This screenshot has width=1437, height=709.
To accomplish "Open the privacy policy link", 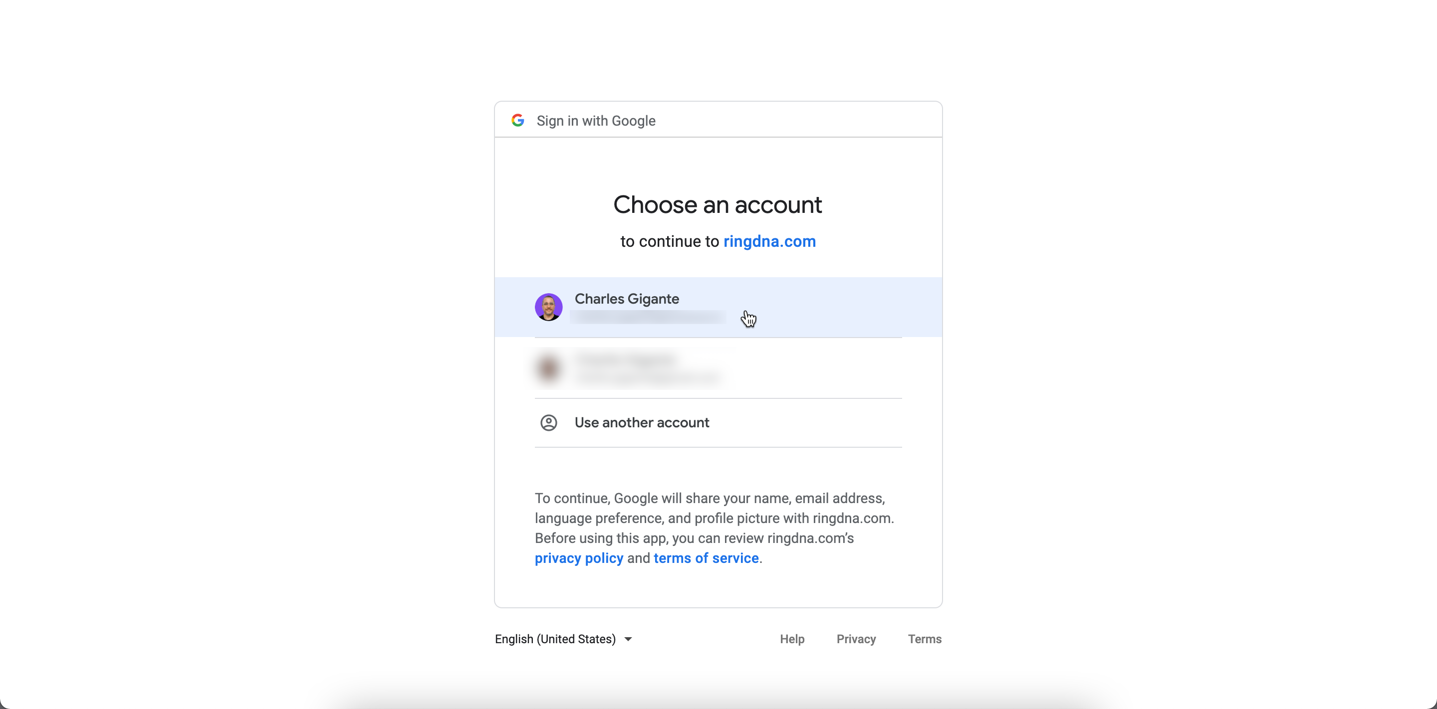I will 578,558.
